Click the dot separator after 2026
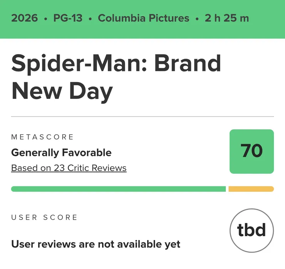Image resolution: width=285 pixels, height=269 pixels. coord(45,19)
